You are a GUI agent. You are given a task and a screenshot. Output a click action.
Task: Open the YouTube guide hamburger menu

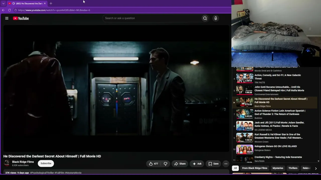[x=7, y=18]
